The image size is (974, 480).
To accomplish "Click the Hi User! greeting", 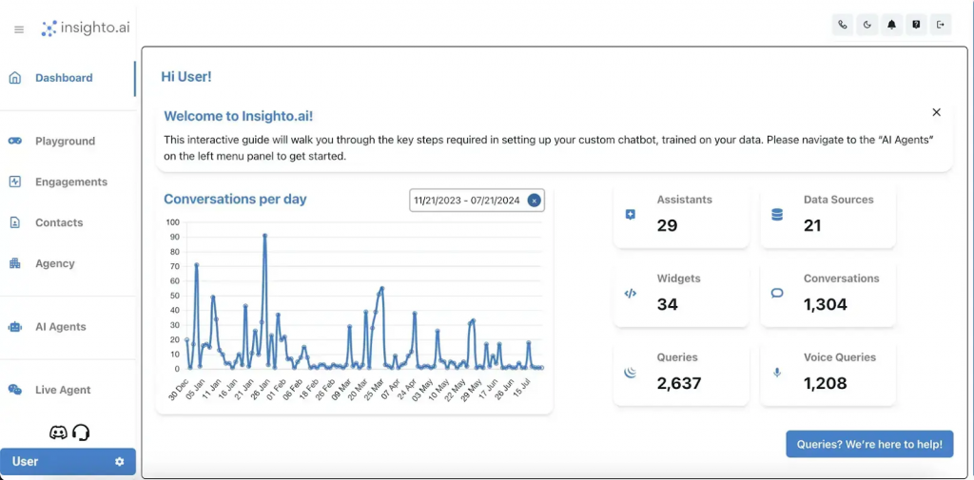I will [x=186, y=77].
